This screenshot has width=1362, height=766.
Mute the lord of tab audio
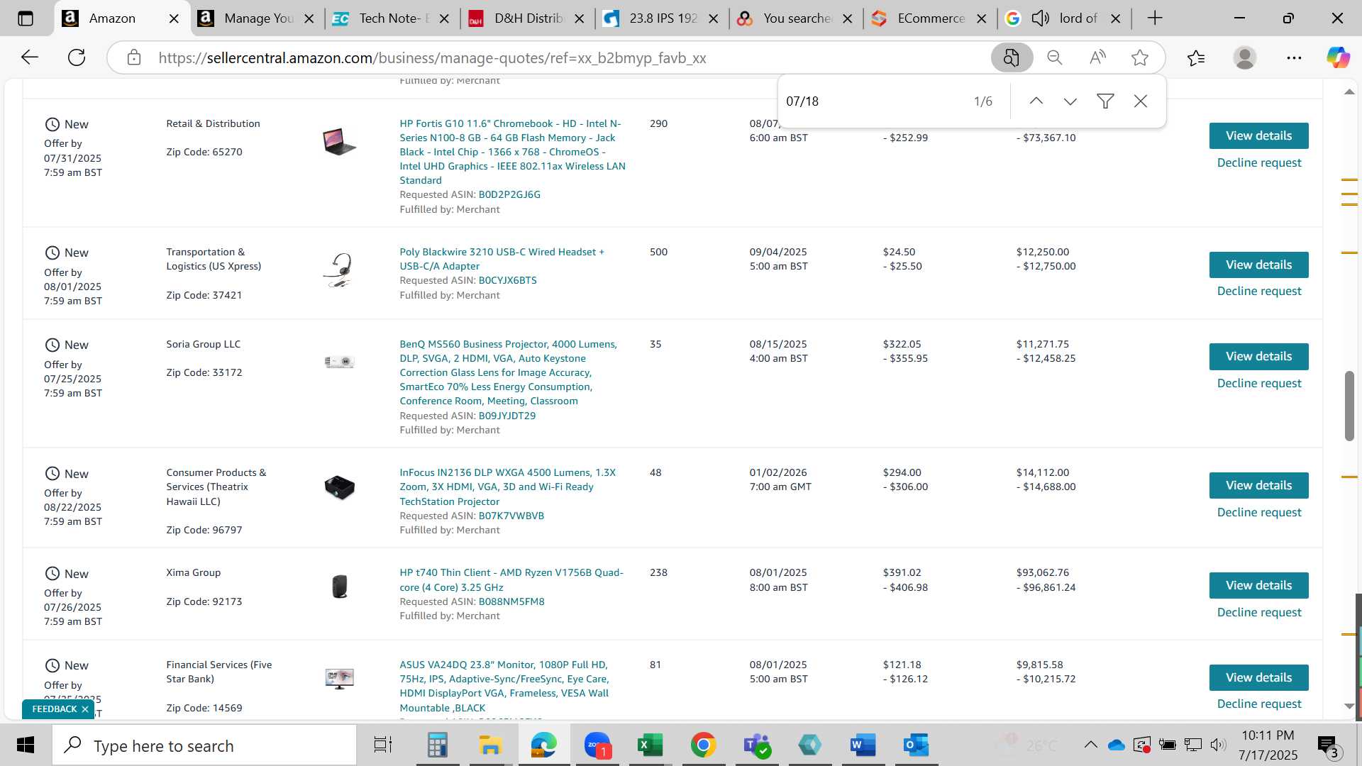(1041, 18)
